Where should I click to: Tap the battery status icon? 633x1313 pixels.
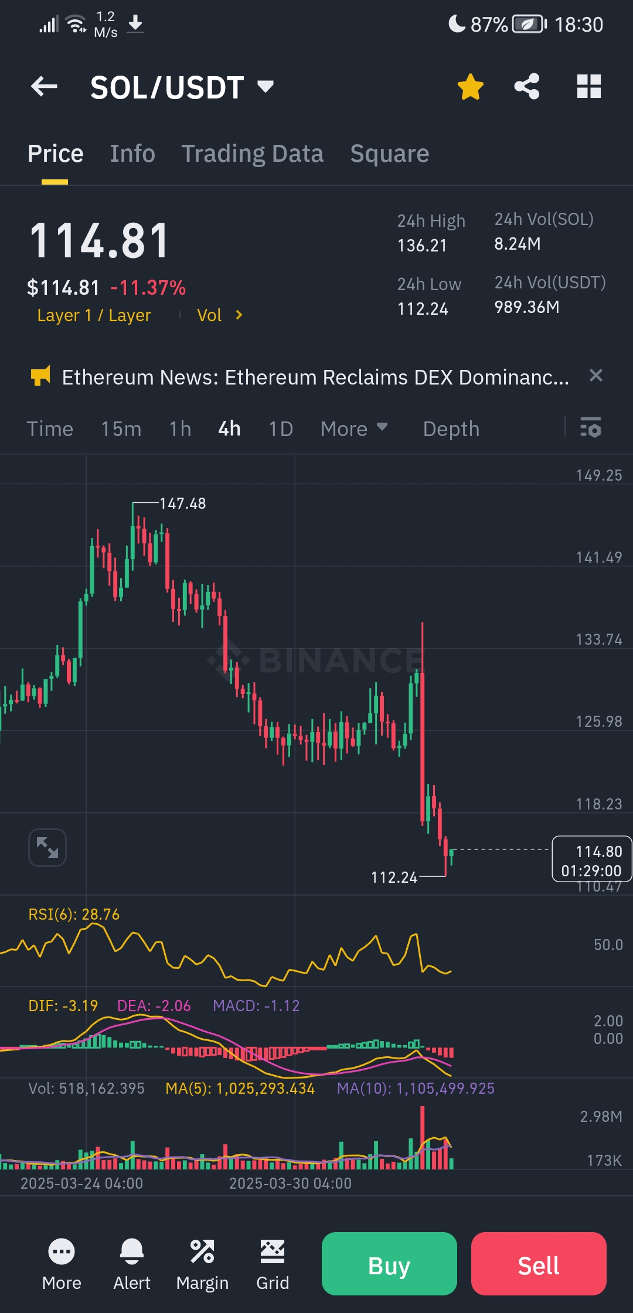tap(529, 25)
